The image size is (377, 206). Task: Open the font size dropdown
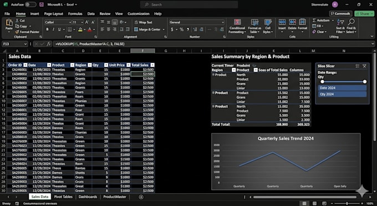pyautogui.click(x=82, y=22)
